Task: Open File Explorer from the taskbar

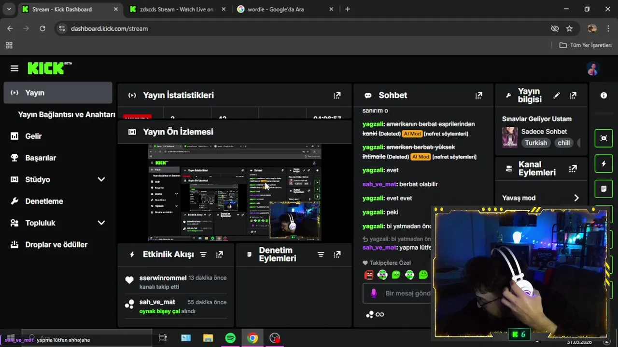Action: tap(208, 338)
